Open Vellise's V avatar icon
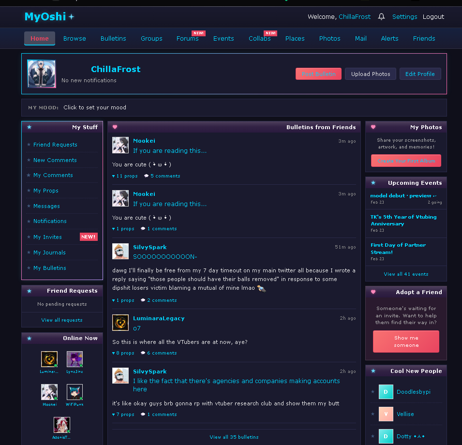The image size is (462, 445). point(386,414)
